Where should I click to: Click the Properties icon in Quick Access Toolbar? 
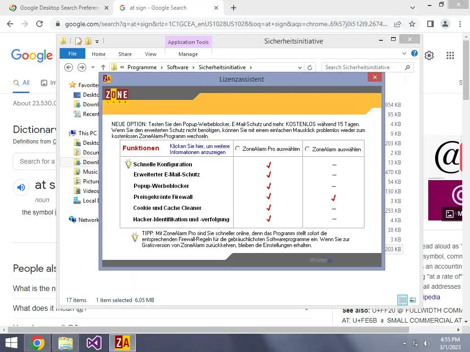[x=78, y=41]
